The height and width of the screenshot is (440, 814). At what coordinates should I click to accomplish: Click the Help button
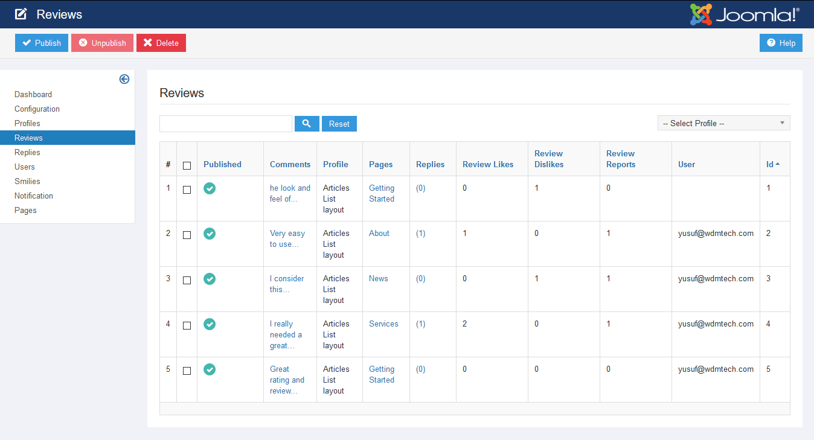tap(781, 43)
